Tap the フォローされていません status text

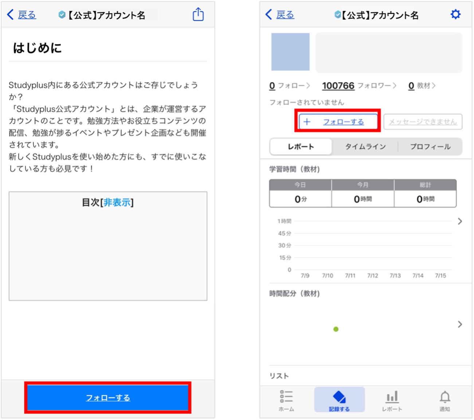[306, 103]
